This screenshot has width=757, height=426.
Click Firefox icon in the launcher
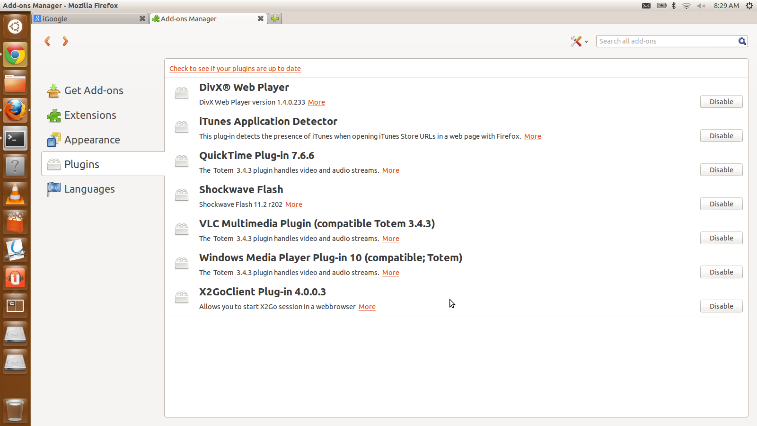click(15, 111)
